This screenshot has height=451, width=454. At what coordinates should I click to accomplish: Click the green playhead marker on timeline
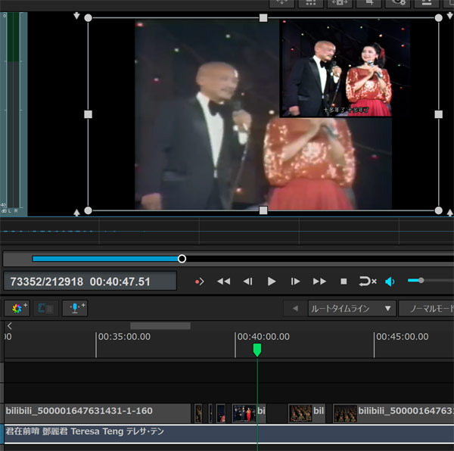257,350
